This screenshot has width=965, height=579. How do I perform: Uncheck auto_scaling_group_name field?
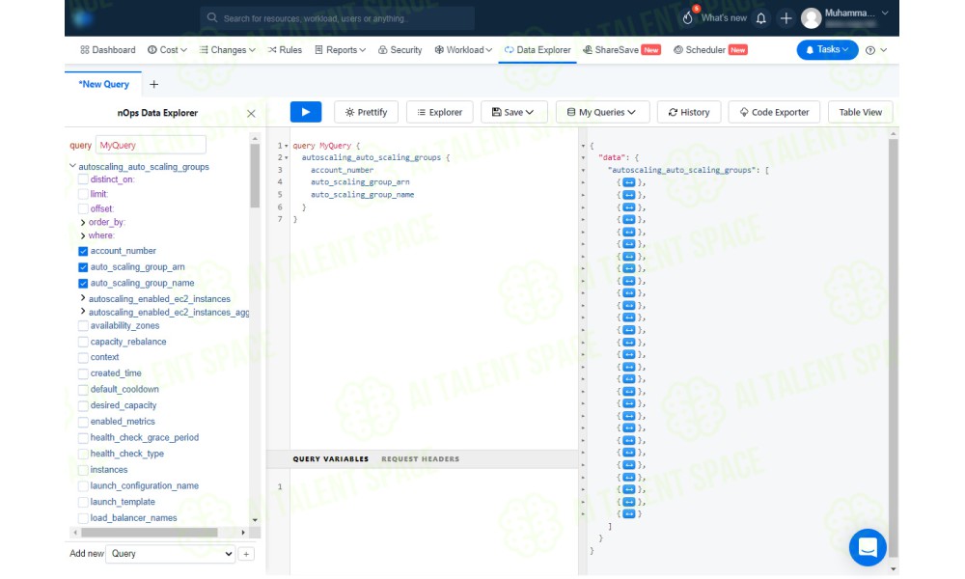[x=83, y=283]
